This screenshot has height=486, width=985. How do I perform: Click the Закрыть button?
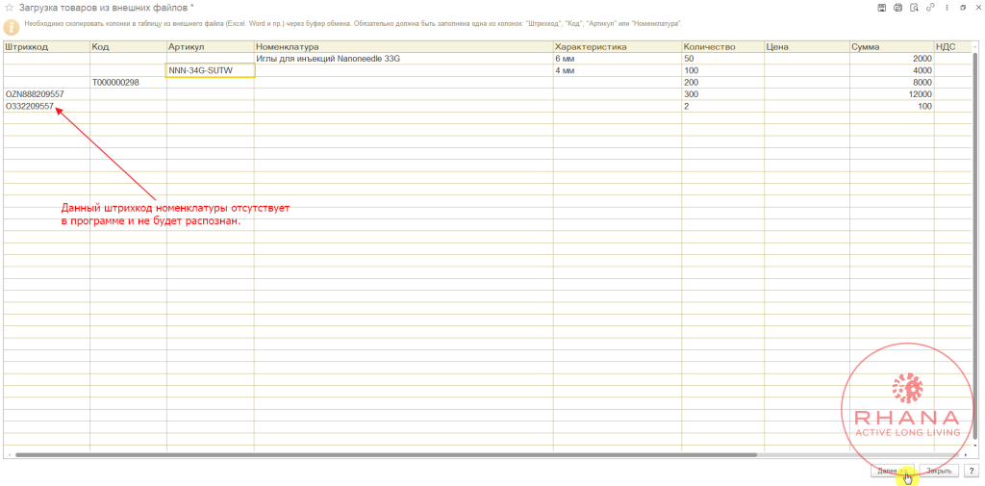(939, 471)
